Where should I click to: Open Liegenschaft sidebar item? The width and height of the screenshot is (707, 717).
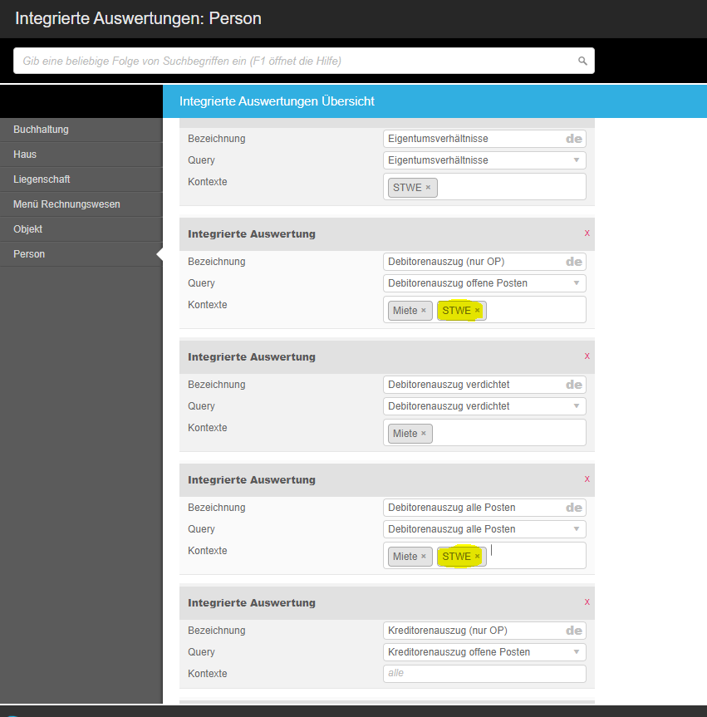point(81,179)
